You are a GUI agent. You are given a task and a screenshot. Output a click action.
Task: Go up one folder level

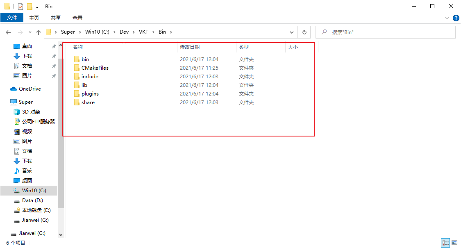(39, 32)
